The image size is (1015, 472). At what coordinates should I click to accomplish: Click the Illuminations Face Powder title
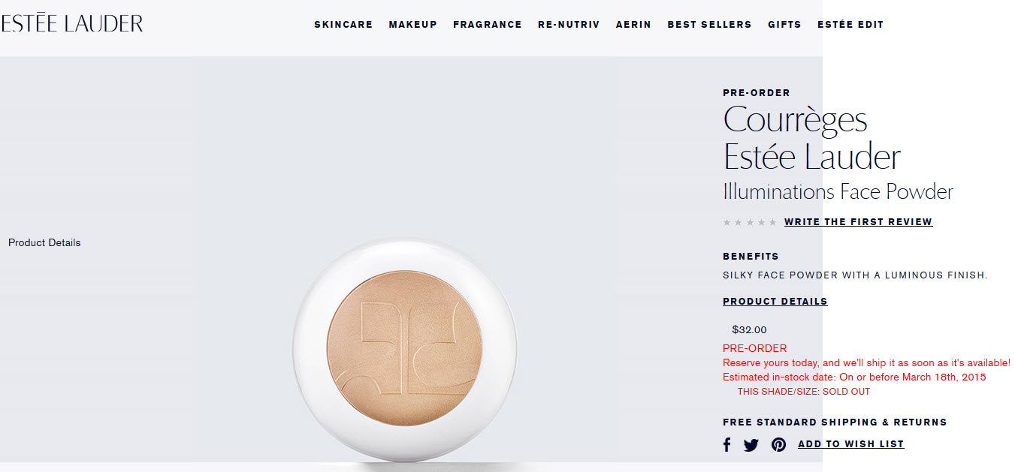[x=838, y=192]
